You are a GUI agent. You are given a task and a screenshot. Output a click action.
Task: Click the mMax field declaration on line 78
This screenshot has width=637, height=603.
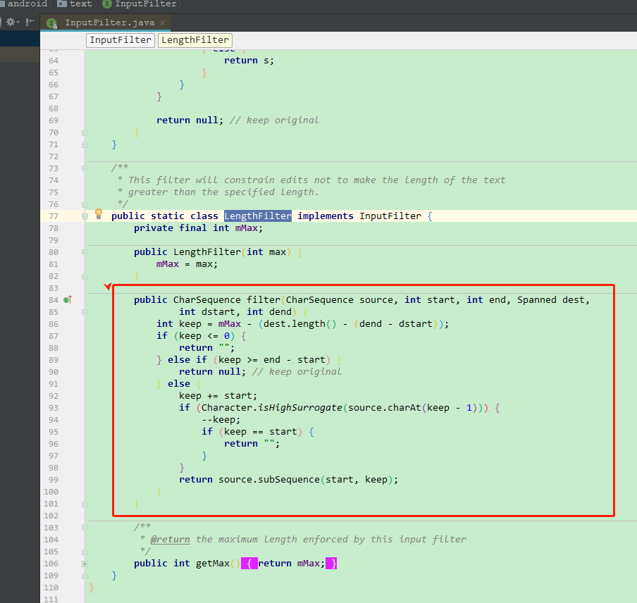click(246, 228)
